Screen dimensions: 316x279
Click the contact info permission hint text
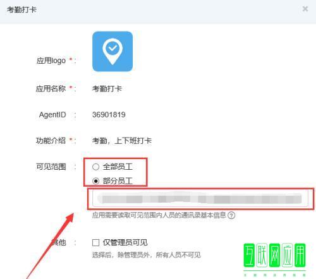[159, 215]
